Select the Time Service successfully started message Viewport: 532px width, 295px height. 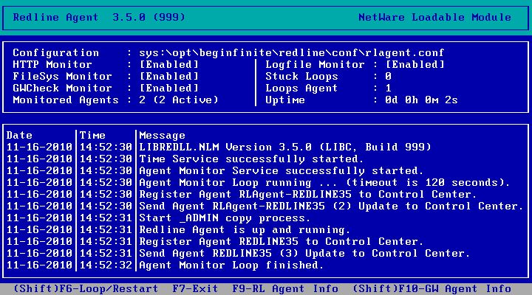click(251, 159)
